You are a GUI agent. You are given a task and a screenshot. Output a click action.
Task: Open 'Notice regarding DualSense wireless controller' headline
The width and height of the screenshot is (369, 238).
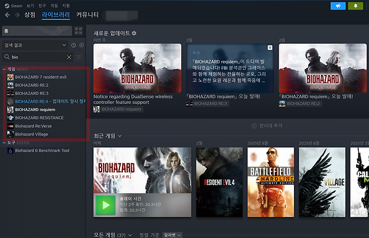pyautogui.click(x=133, y=99)
